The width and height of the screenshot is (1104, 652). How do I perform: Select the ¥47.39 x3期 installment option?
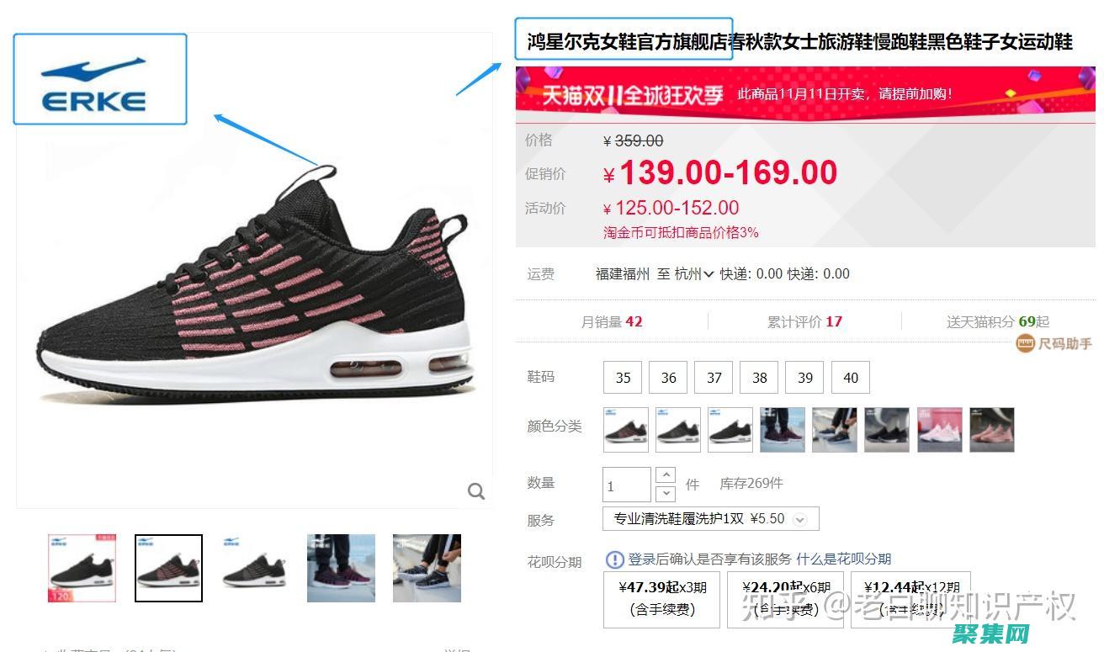coord(662,599)
